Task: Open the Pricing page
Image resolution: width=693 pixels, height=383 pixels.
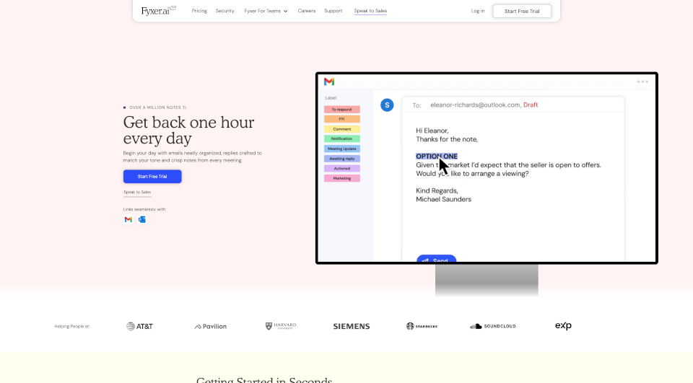Action: pos(199,11)
